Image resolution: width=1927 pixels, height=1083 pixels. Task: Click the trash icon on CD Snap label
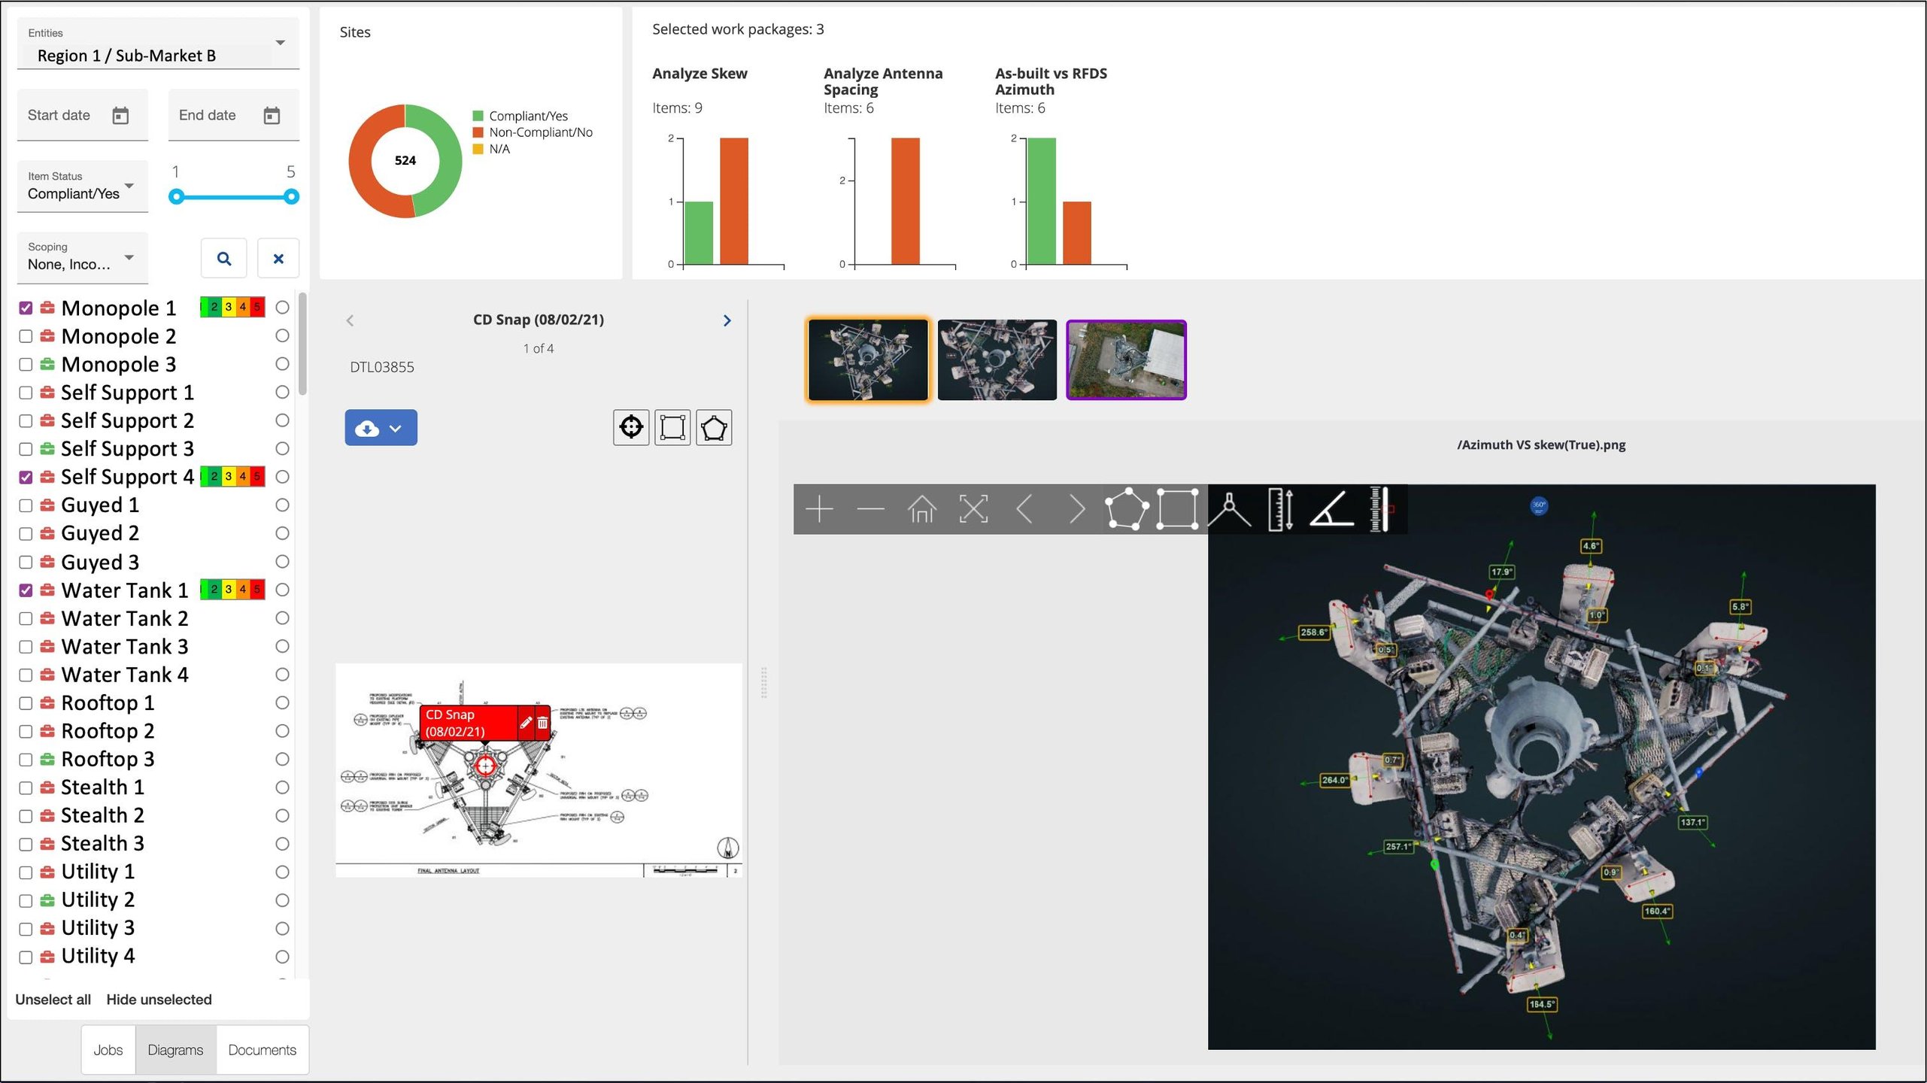[x=542, y=723]
